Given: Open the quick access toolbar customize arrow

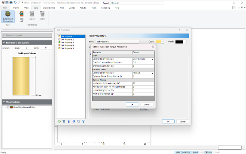Looking at the screenshot, I should 22,3.
